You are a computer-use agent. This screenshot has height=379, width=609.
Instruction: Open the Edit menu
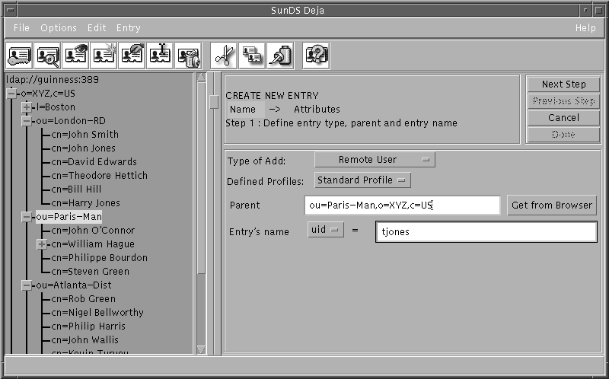tap(97, 28)
